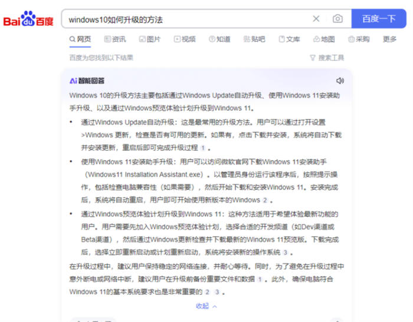Image resolution: width=413 pixels, height=322 pixels.
Task: Open citation 1 after 备份重要文件和数据
Action: coord(260,279)
